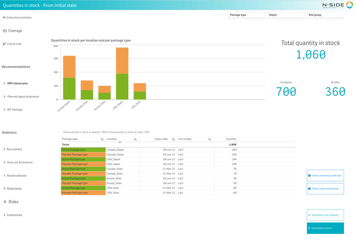Screen dimensions: 356x237
Task: Click the N-SIDE logo
Action: (337, 5)
